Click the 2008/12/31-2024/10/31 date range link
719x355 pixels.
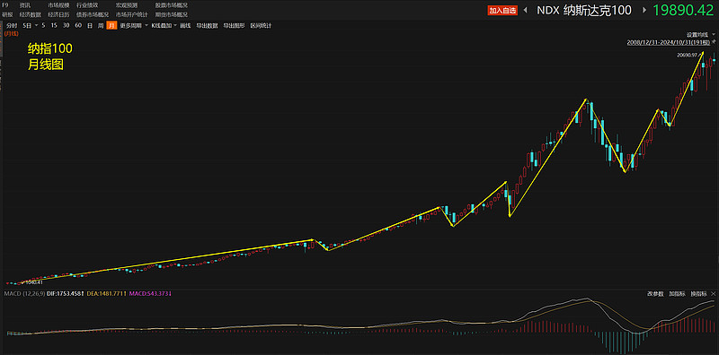(x=669, y=42)
